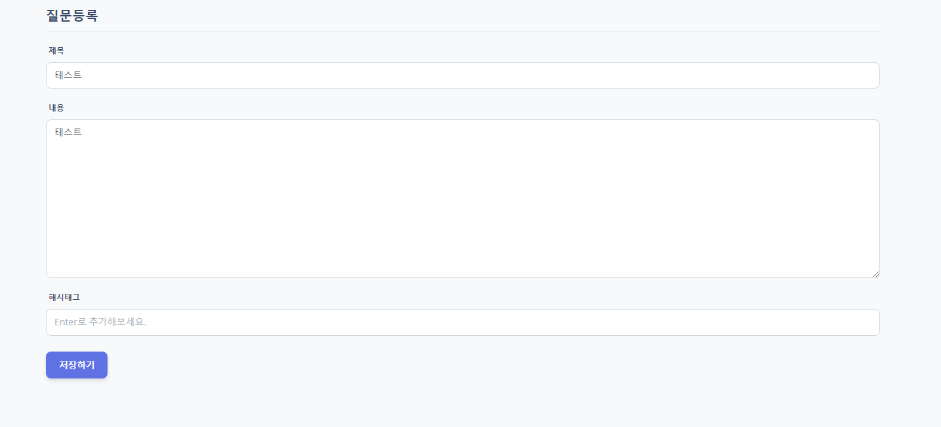Click the blank space in the 제목 input
Image resolution: width=941 pixels, height=427 pixels.
pos(479,75)
